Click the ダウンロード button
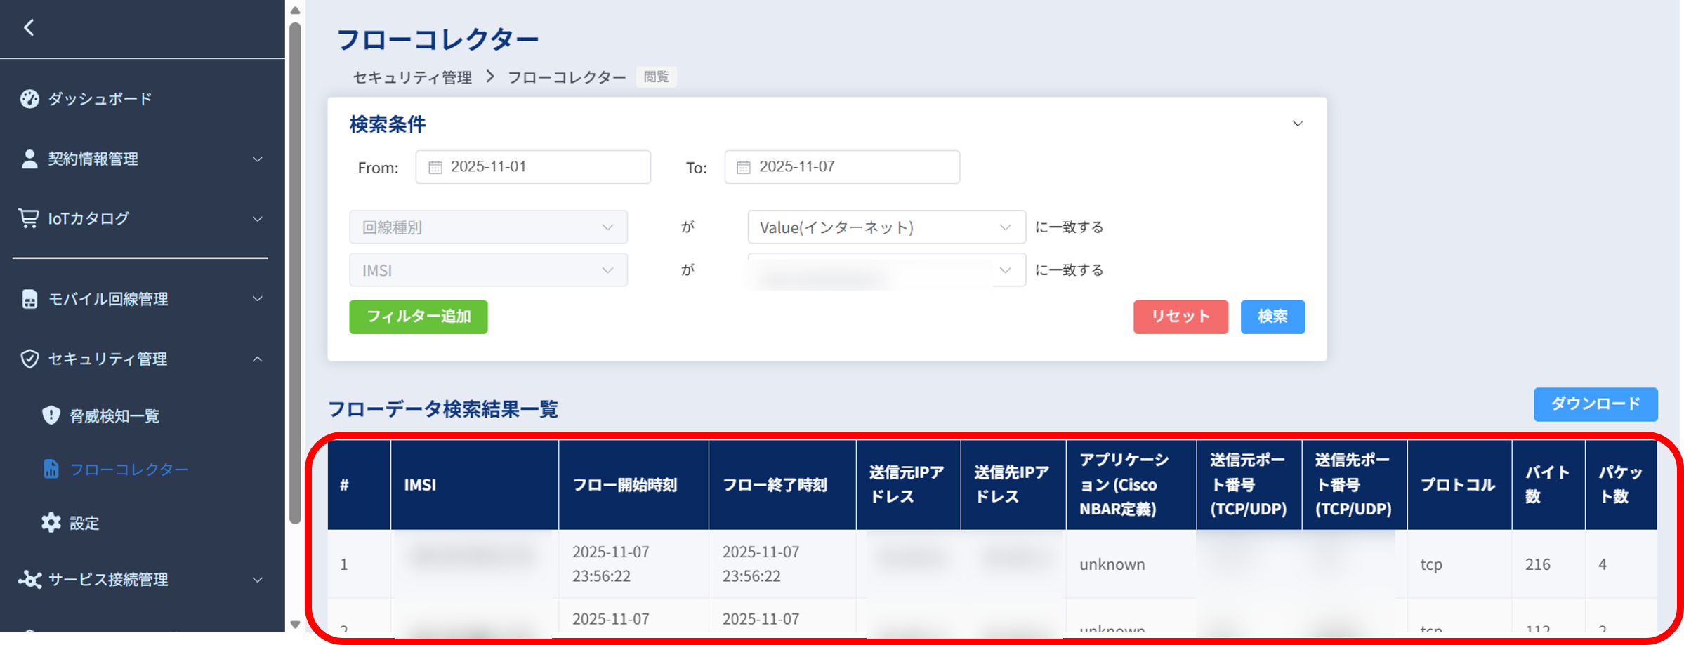This screenshot has width=1684, height=645. 1596,404
